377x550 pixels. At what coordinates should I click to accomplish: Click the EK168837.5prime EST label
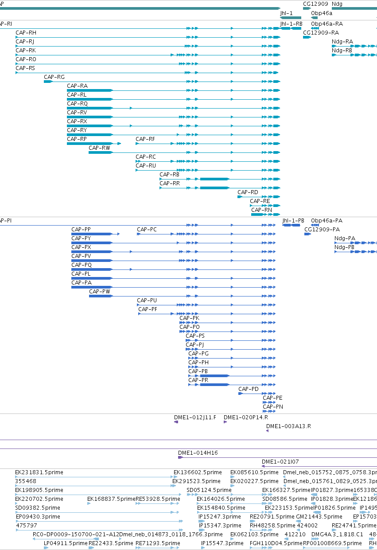pyautogui.click(x=111, y=499)
